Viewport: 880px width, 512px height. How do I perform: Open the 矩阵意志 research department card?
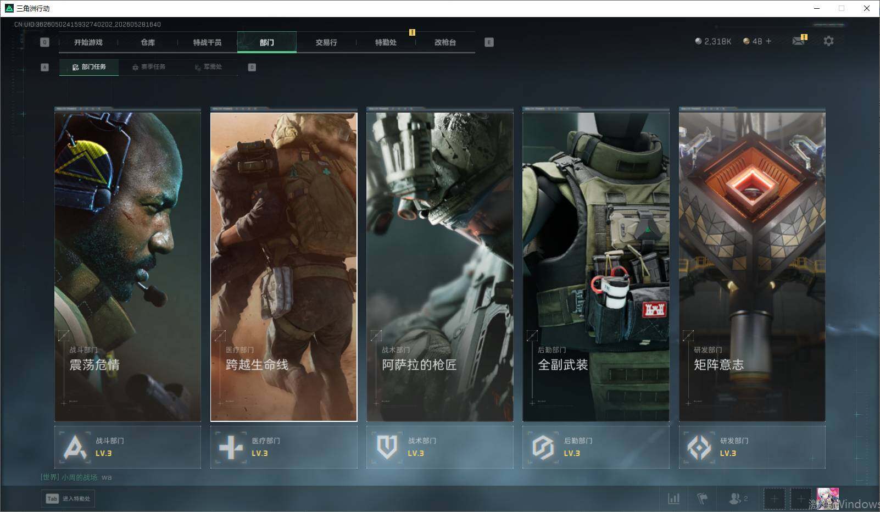pos(752,267)
